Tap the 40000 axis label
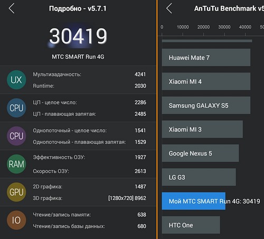Image resolution: width=264 pixels, height=239 pixels. pos(245,27)
